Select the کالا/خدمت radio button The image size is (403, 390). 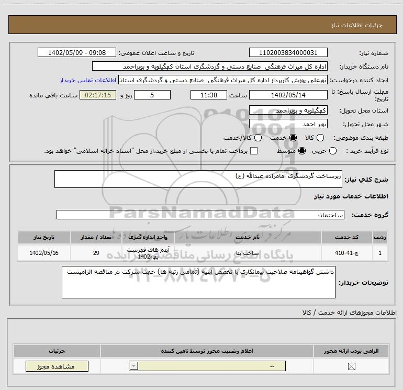258,138
